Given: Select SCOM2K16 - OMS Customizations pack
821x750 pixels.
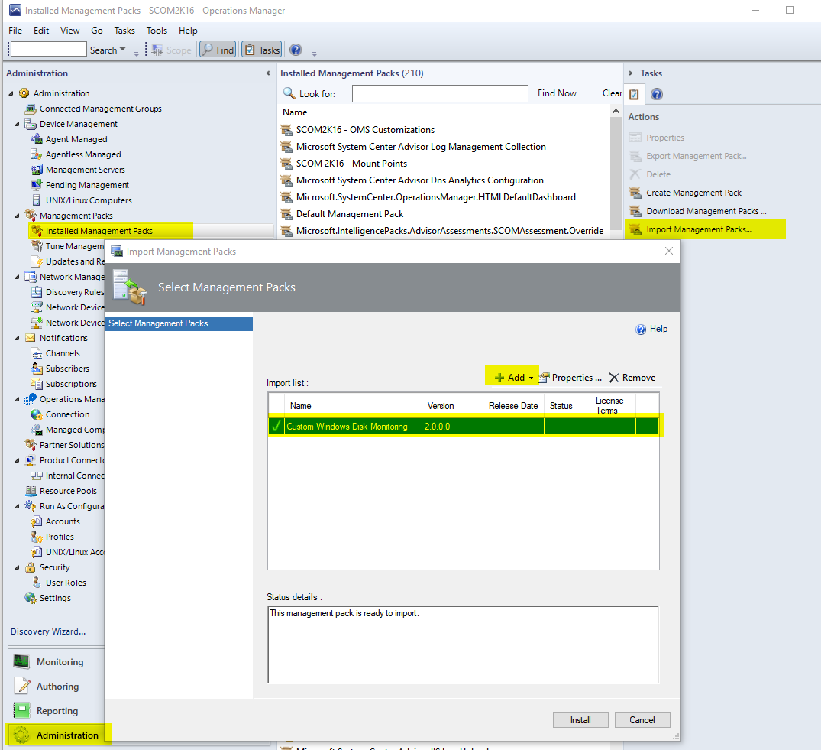Looking at the screenshot, I should point(366,130).
